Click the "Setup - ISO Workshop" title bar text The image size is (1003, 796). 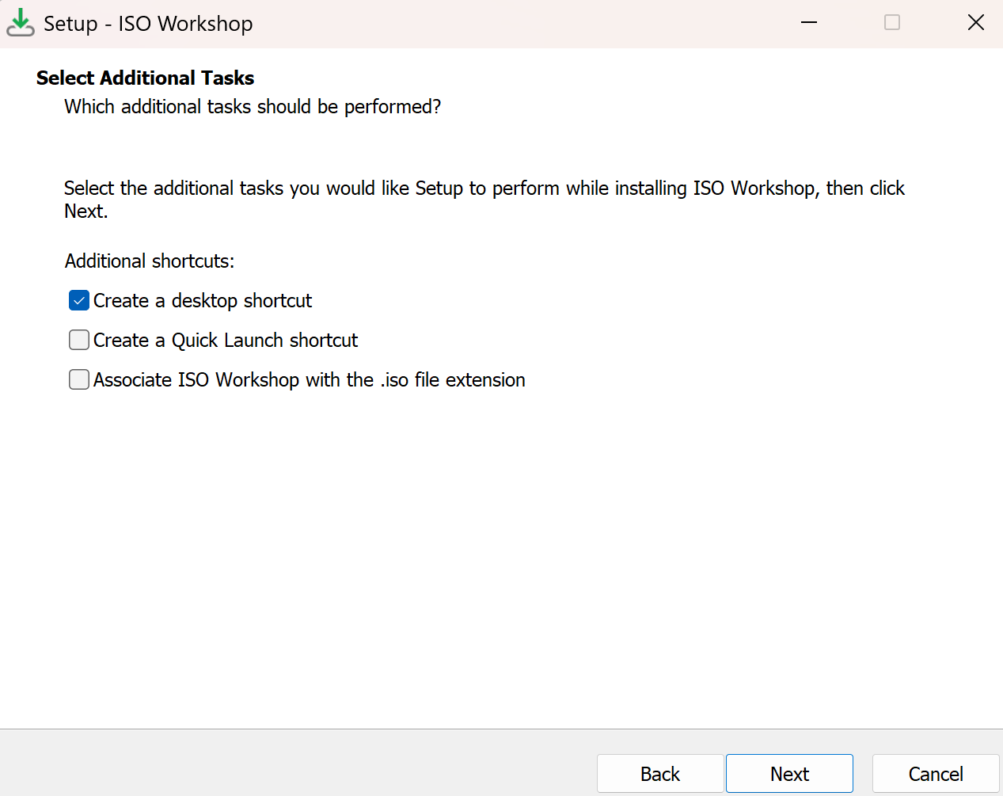point(148,24)
